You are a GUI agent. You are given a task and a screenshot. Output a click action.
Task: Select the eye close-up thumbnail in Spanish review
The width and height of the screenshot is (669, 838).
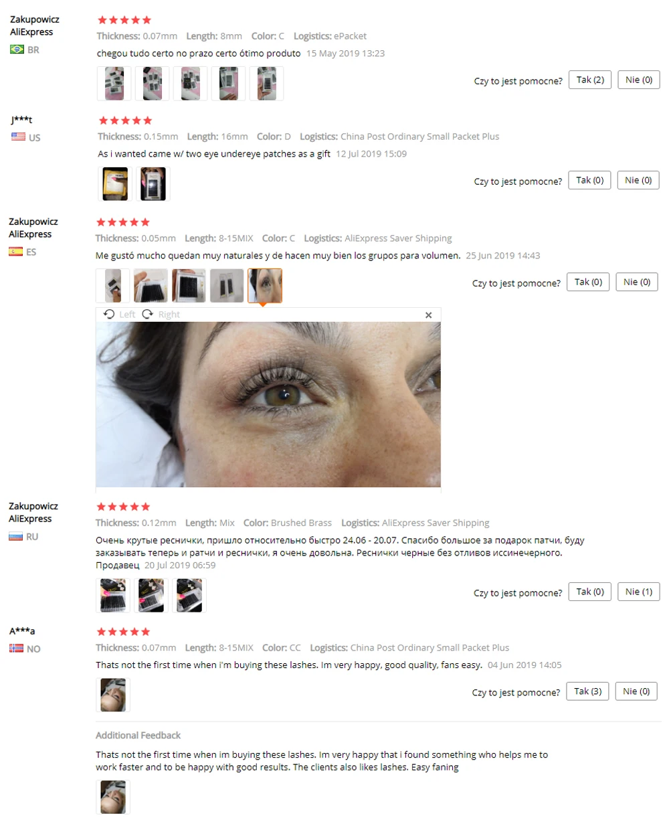coord(265,286)
